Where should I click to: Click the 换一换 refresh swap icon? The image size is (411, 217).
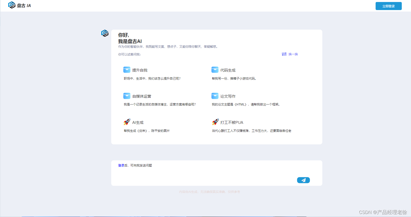pos(284,54)
